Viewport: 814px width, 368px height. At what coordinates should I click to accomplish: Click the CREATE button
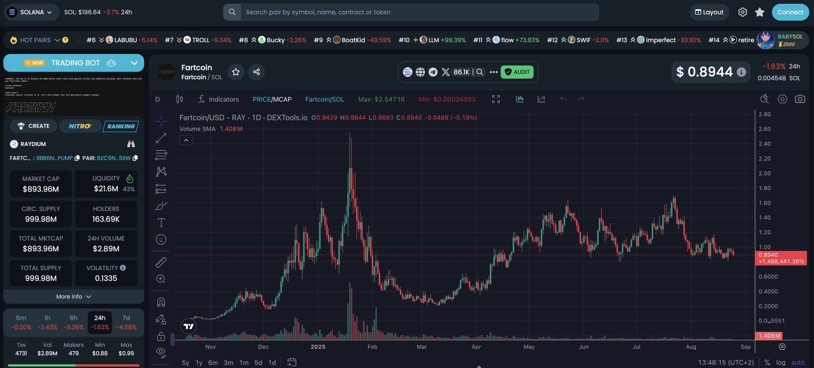(34, 126)
